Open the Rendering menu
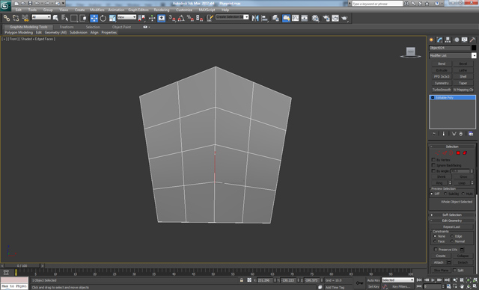The width and height of the screenshot is (479, 290). 162,10
